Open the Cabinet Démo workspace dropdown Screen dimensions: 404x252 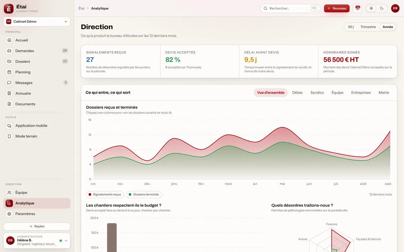pos(37,21)
